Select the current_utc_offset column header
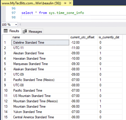 click(83, 37)
